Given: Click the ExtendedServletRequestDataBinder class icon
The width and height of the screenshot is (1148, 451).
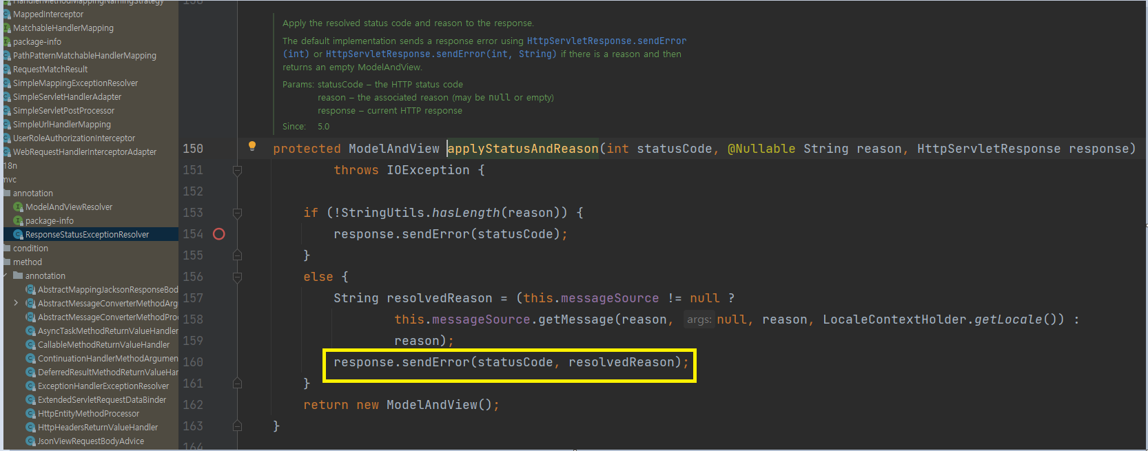Looking at the screenshot, I should click(31, 400).
